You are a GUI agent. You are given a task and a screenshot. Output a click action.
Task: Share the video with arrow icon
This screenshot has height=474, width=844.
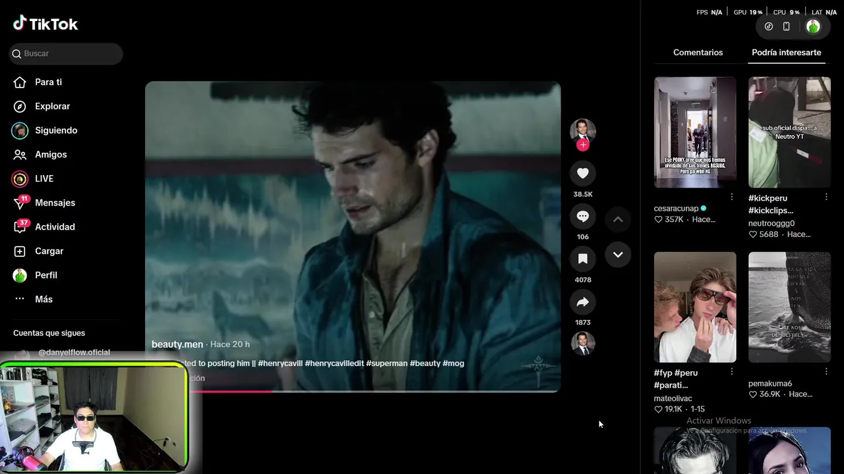pyautogui.click(x=583, y=302)
